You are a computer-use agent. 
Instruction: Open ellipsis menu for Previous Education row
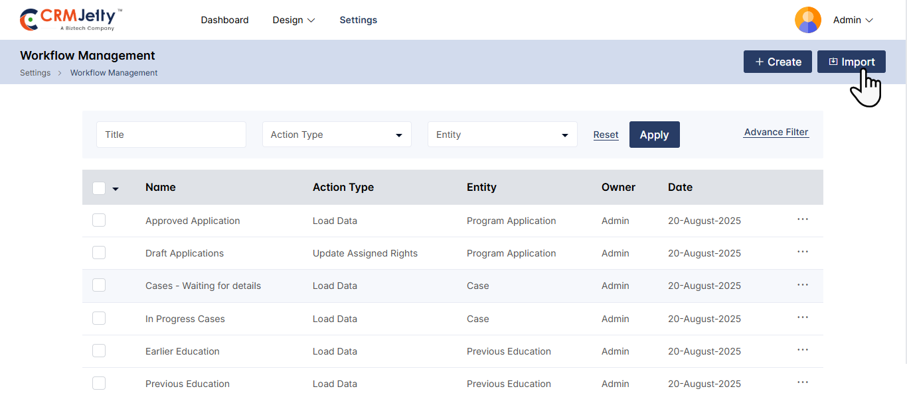(x=802, y=382)
